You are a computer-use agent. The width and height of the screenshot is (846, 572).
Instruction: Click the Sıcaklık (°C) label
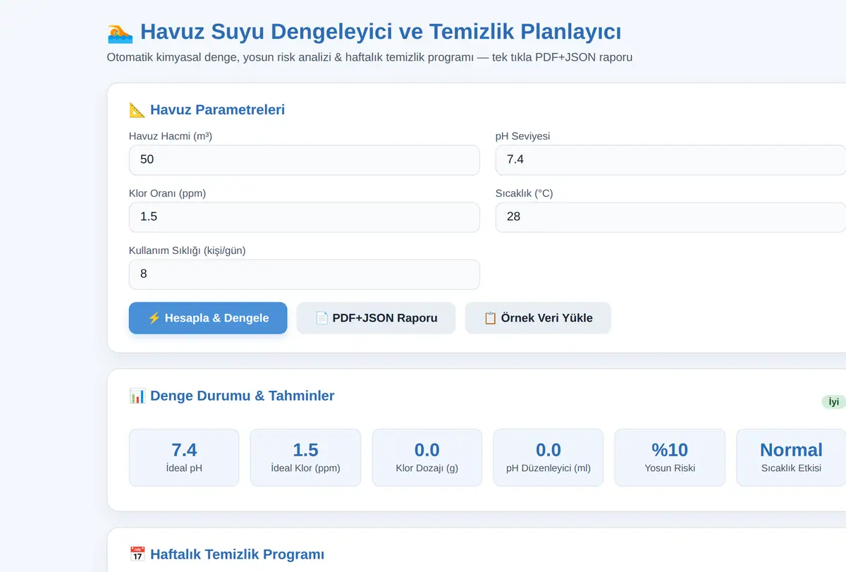(x=524, y=193)
